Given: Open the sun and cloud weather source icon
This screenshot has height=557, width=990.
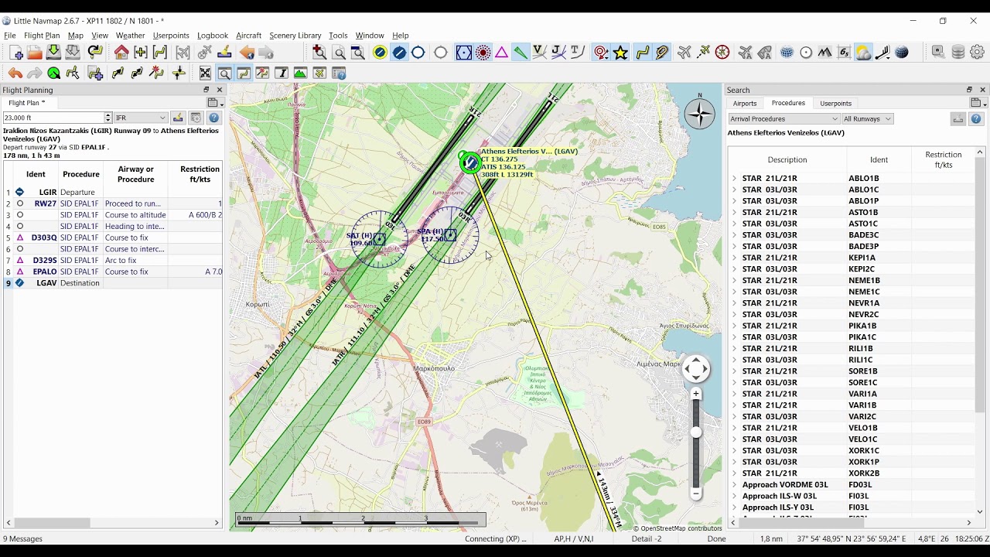Looking at the screenshot, I should [863, 53].
